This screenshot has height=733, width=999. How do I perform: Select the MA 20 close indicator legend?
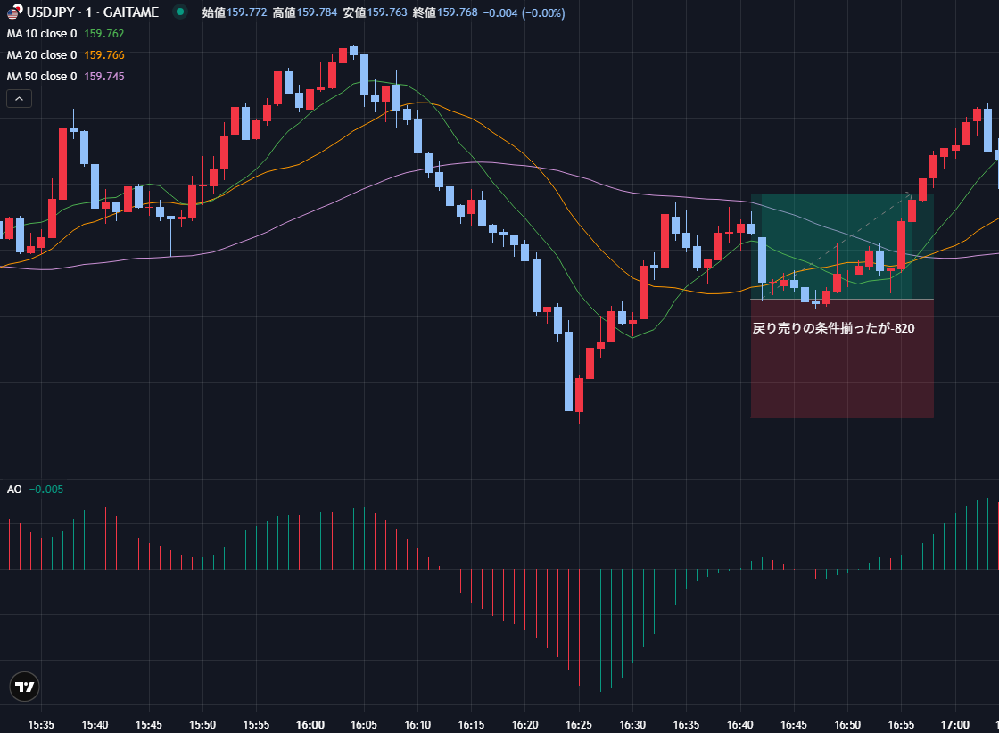coord(42,55)
